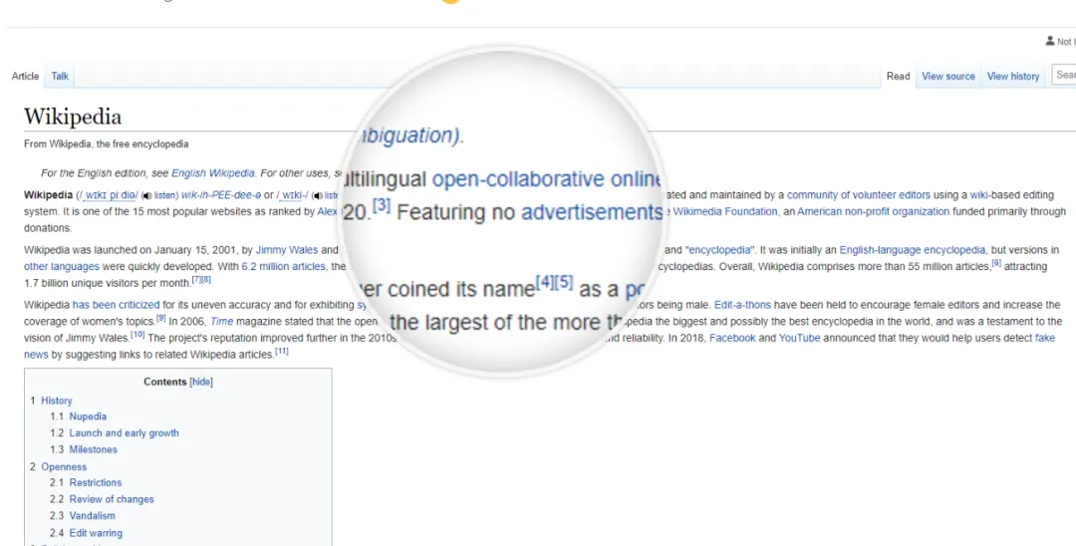This screenshot has height=546, width=1076.
Task: Go to the Milestones subsection
Action: point(94,449)
